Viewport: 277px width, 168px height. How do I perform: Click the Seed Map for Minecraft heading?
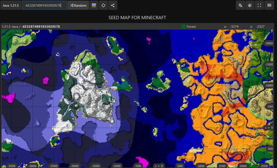point(137,18)
